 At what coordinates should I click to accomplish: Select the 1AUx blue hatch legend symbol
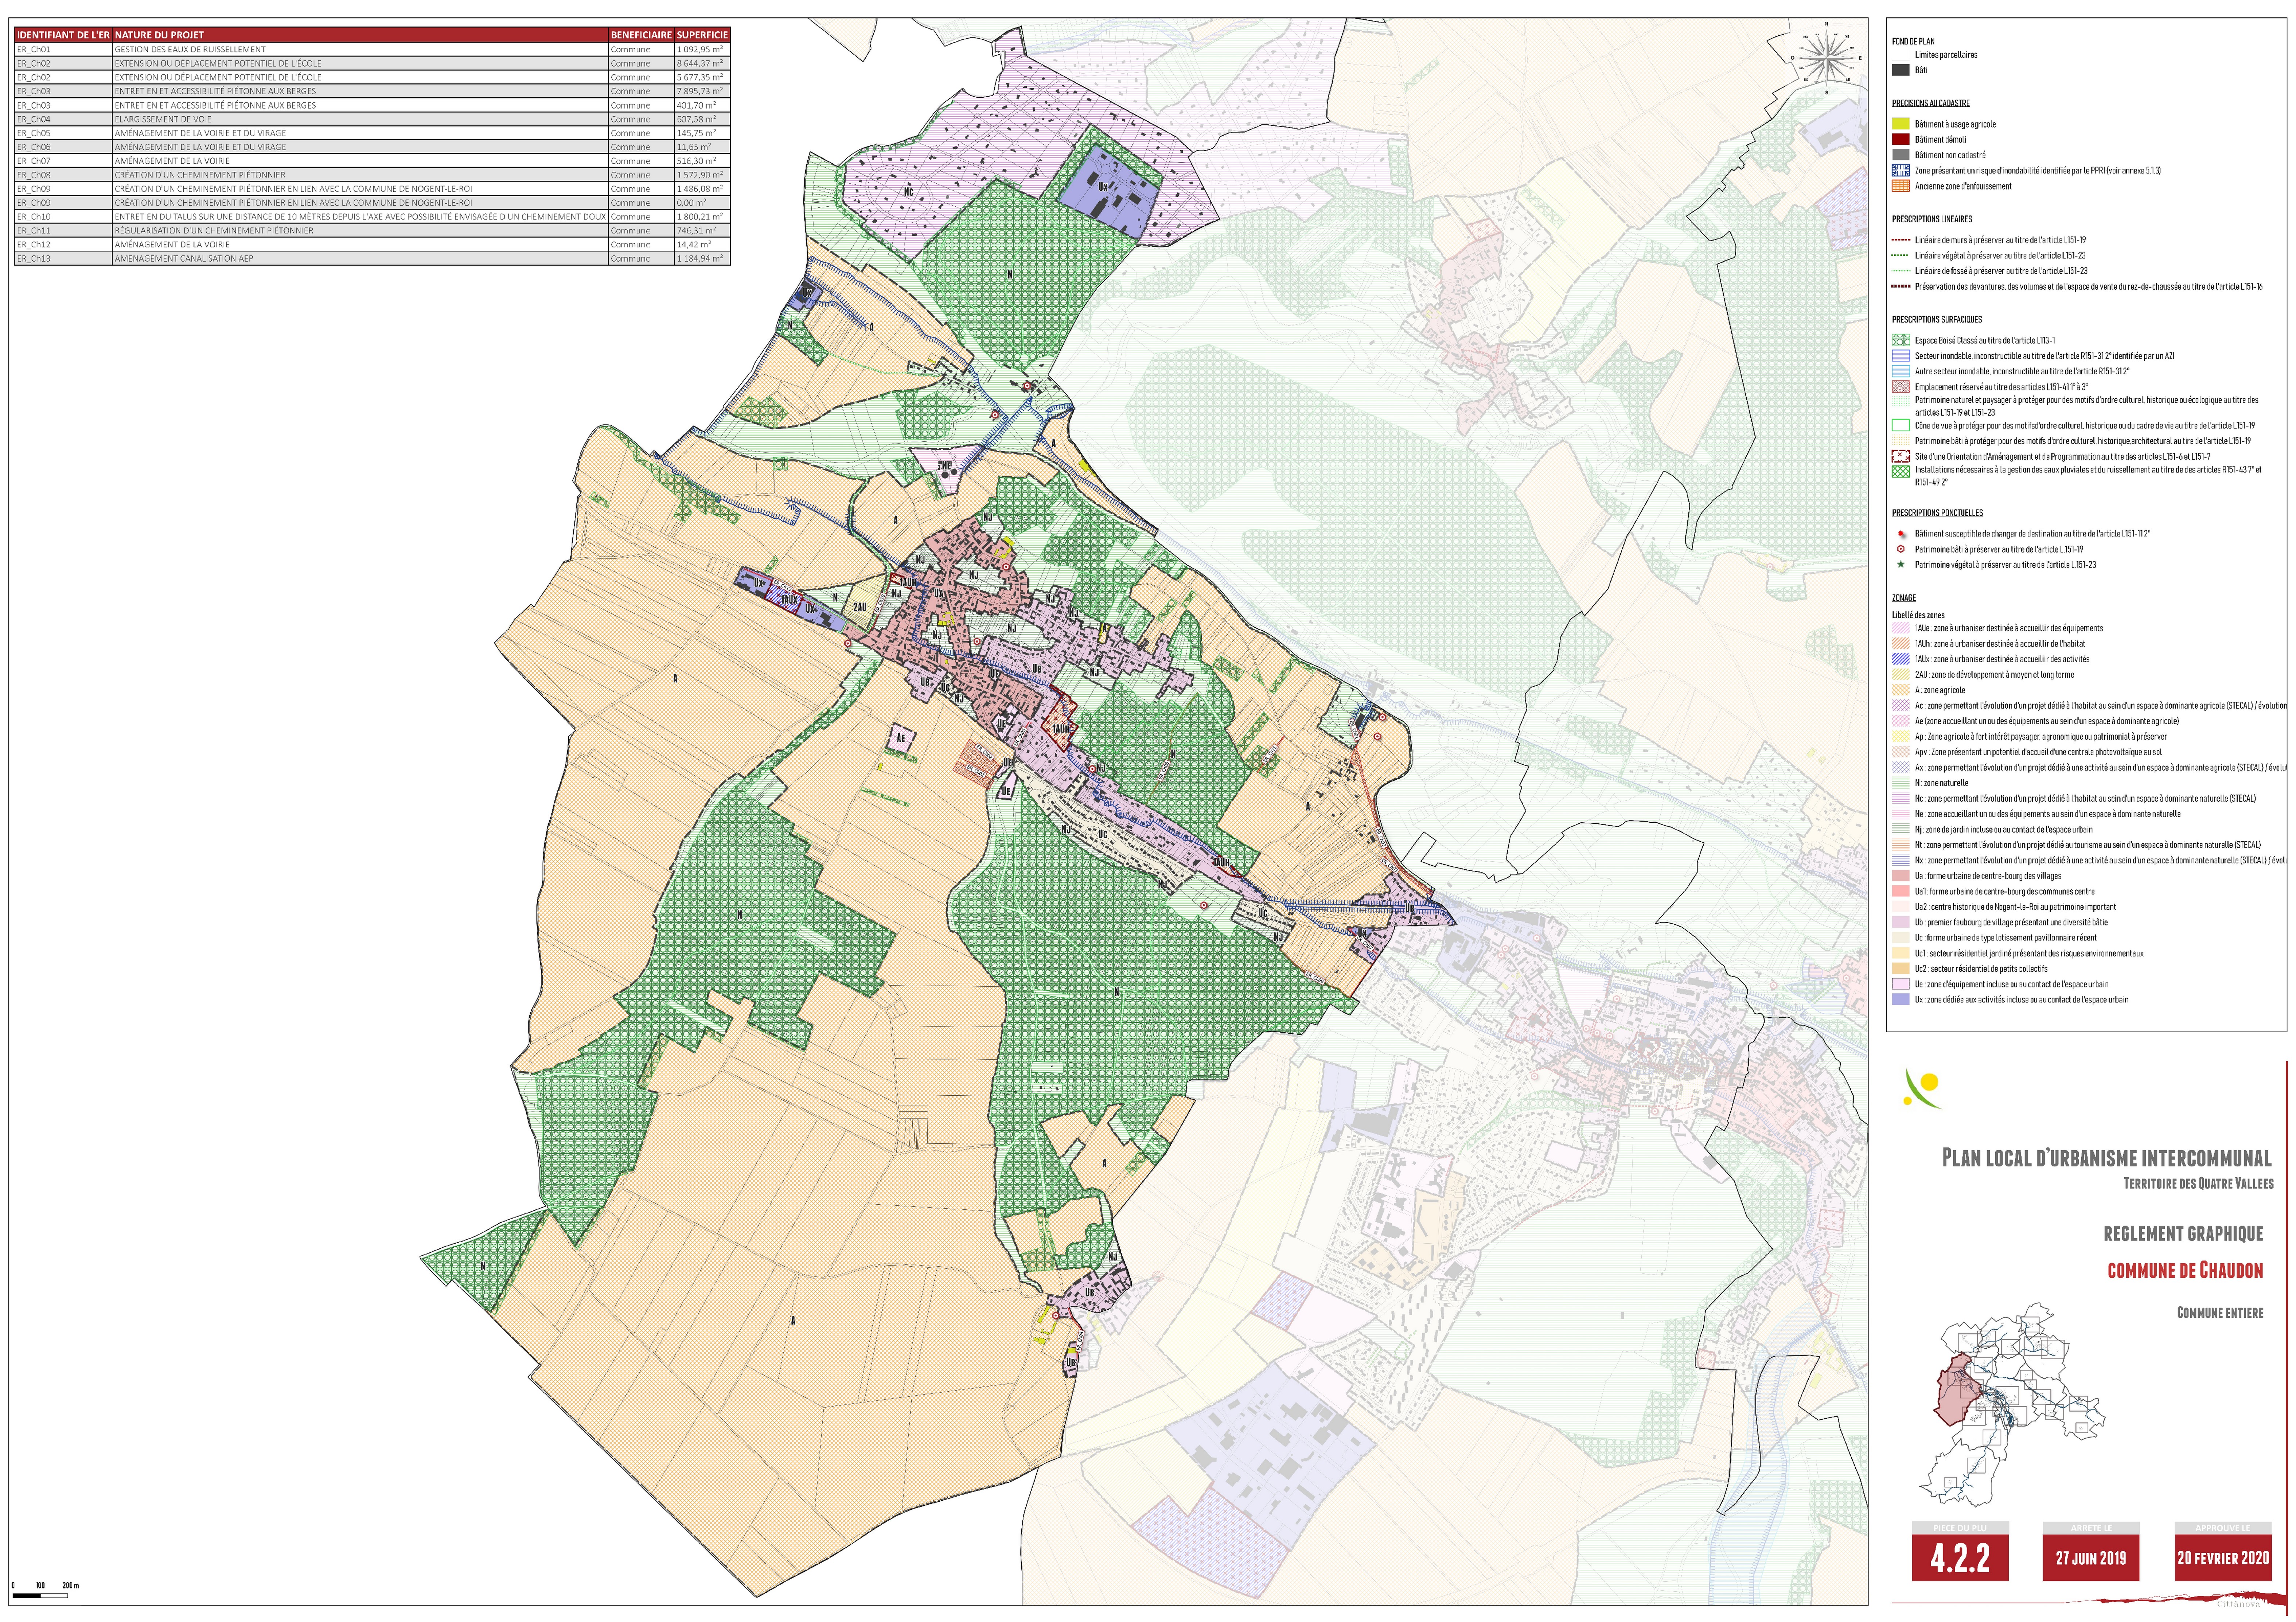(1901, 659)
